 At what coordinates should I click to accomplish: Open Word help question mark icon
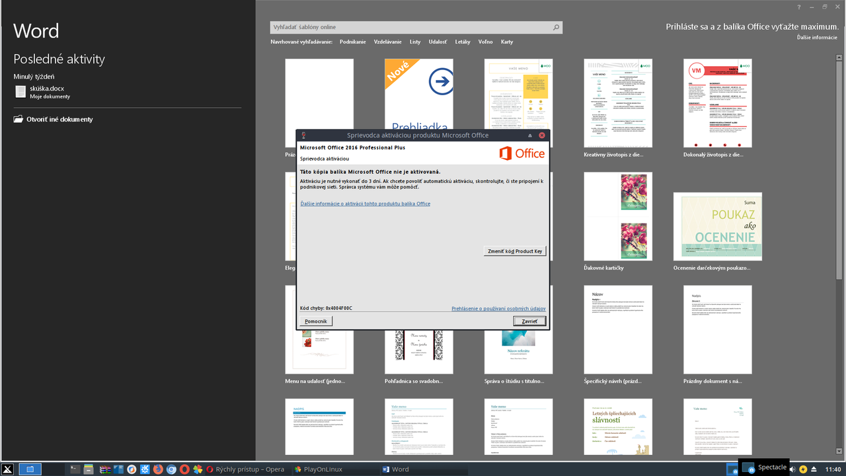tap(798, 7)
